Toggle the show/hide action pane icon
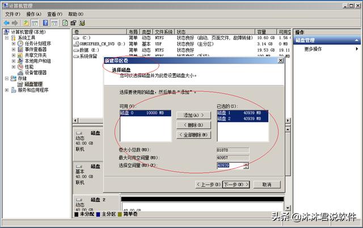Image resolution: width=363 pixels, height=228 pixels. click(54, 23)
